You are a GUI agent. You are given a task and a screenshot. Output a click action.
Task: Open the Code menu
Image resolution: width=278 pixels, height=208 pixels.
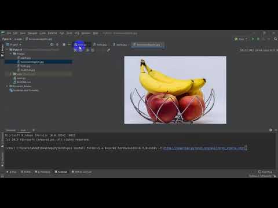(x=43, y=34)
